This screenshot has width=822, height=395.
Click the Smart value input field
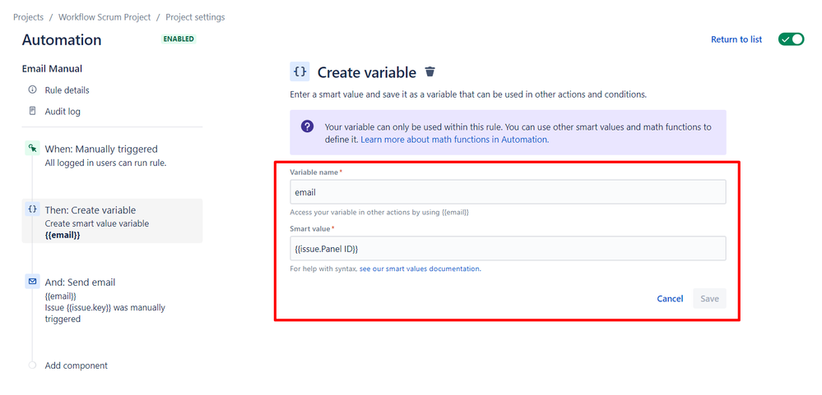click(508, 249)
